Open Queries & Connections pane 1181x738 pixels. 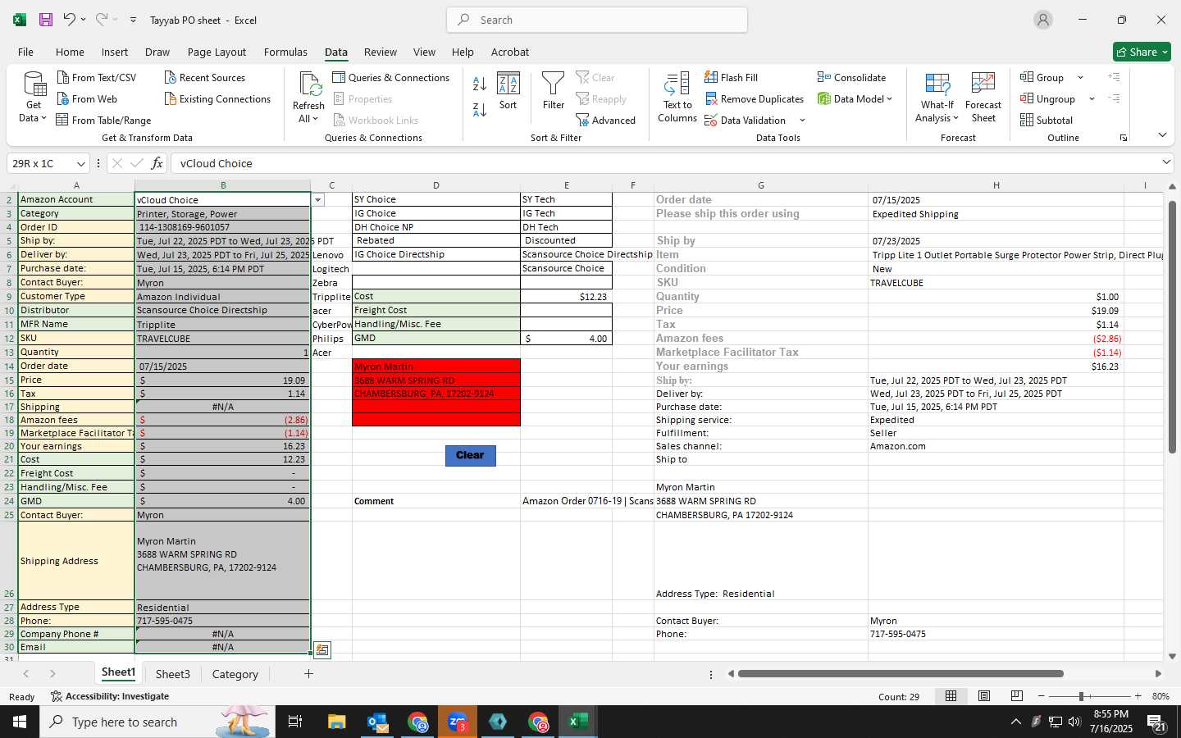click(x=391, y=77)
